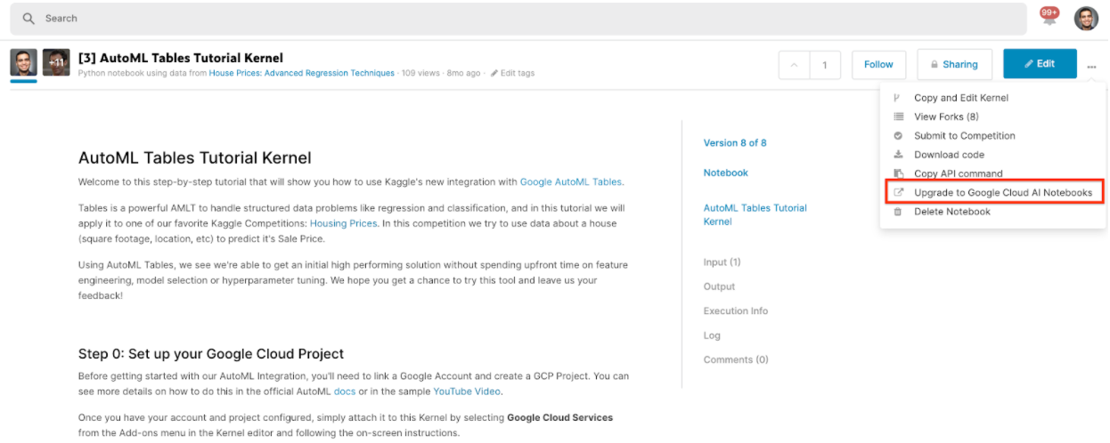Go to Notebook section in sidebar

[726, 173]
